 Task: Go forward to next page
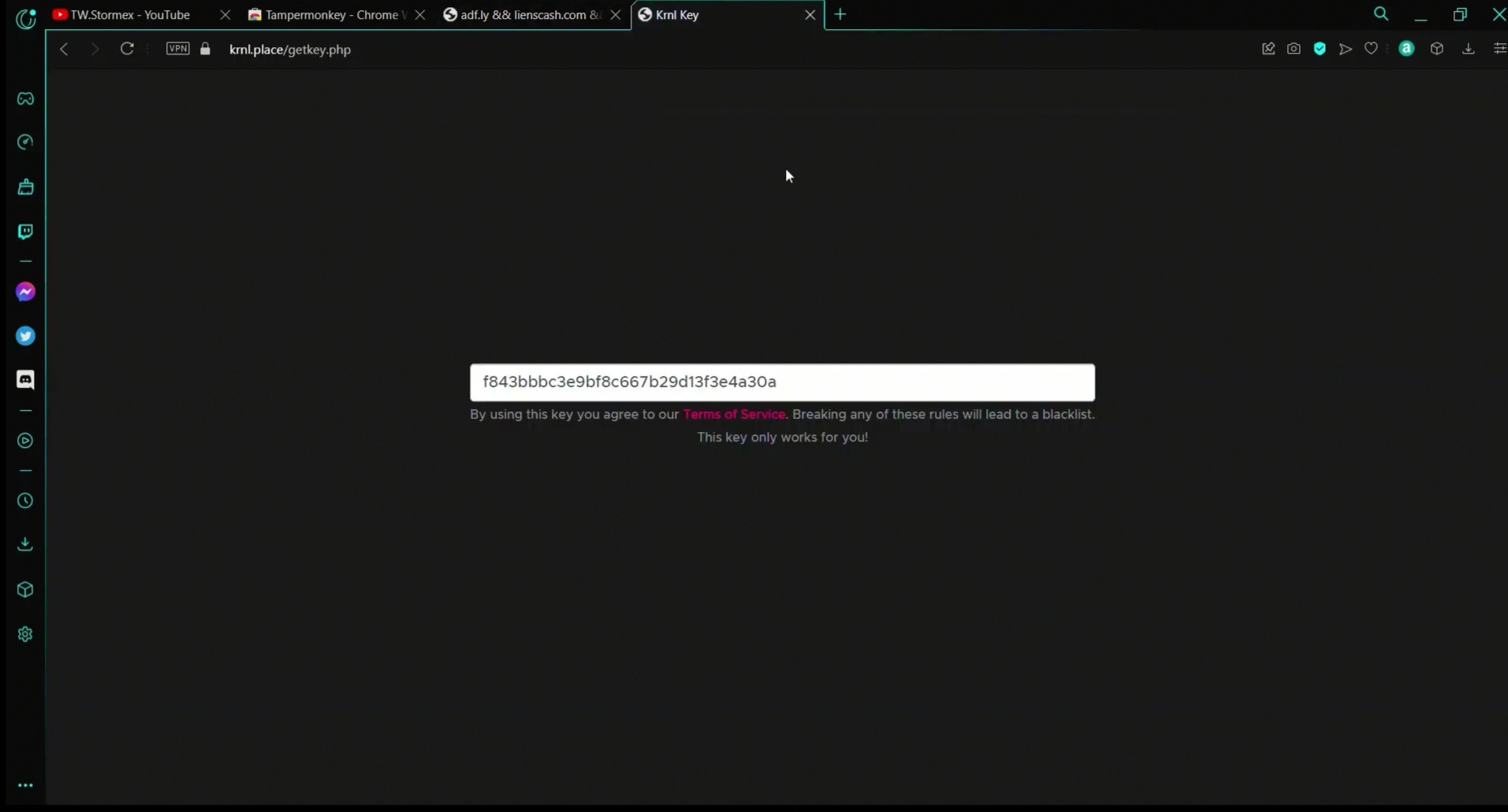coord(95,49)
